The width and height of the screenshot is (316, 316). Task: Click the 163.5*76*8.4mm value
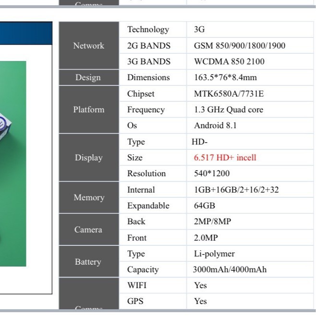pyautogui.click(x=225, y=78)
